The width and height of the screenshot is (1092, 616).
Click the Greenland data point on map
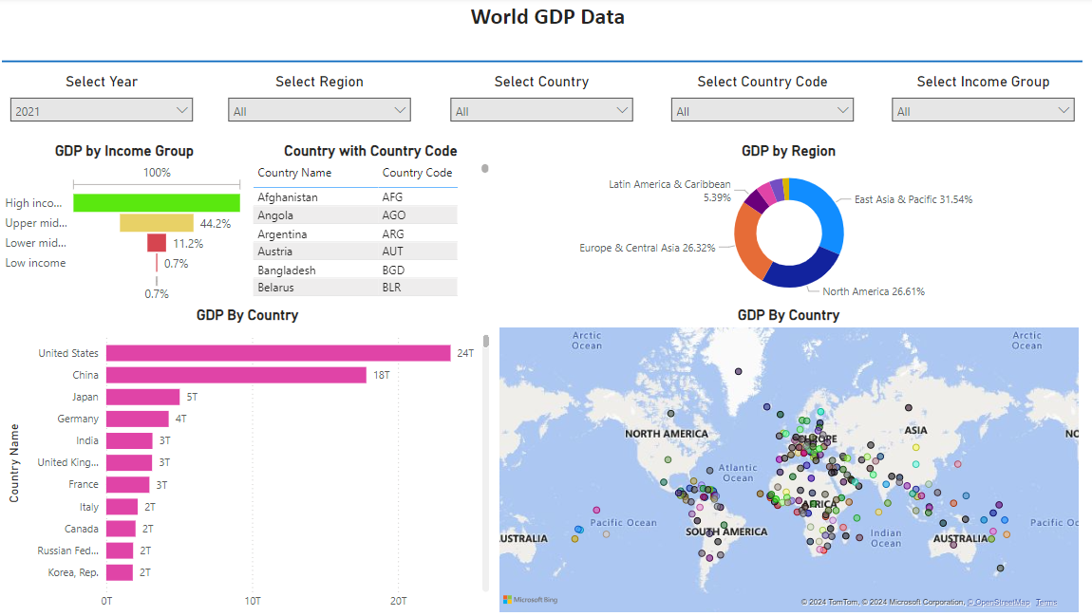click(738, 372)
